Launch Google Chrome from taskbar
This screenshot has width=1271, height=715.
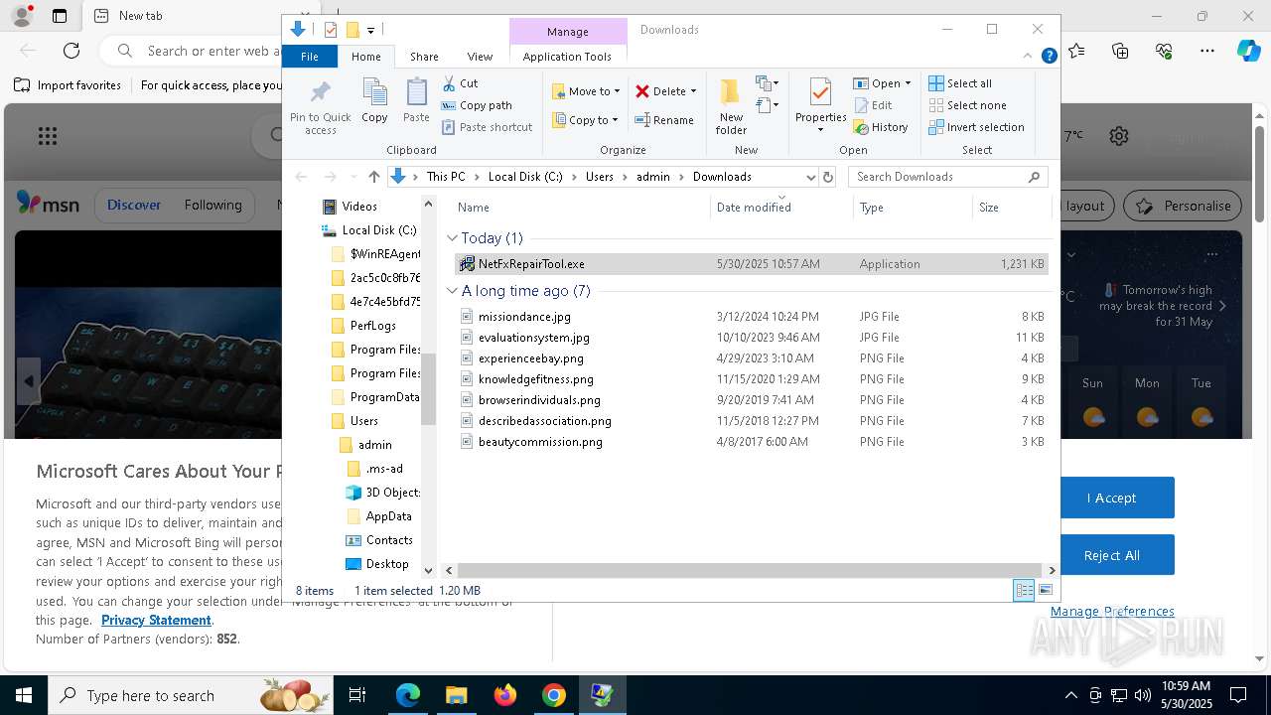pos(553,695)
